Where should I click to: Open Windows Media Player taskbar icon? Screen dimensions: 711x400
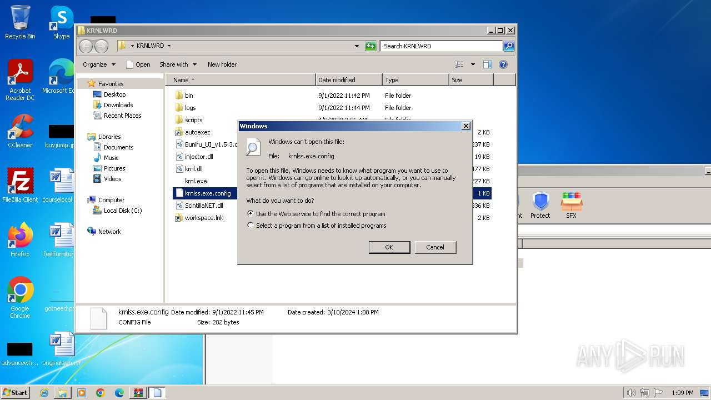pos(82,393)
